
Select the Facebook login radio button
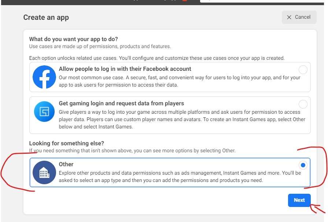pos(303,70)
